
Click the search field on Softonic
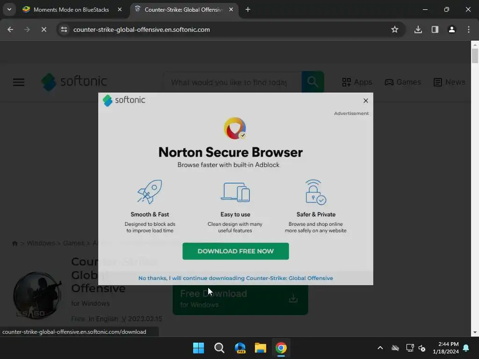[x=232, y=82]
